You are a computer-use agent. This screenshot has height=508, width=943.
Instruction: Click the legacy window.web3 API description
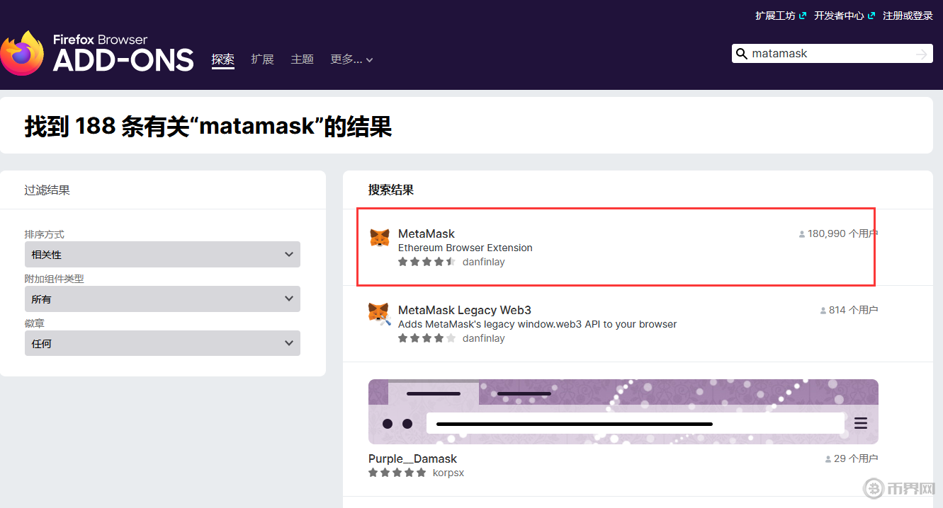[x=538, y=324]
